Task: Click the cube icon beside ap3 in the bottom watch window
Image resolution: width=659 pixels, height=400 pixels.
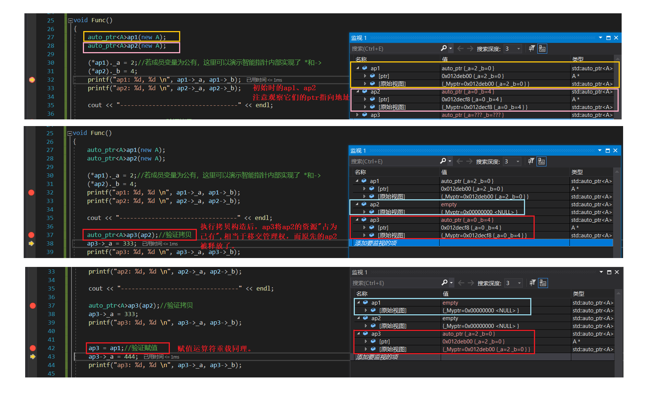Action: (x=365, y=333)
